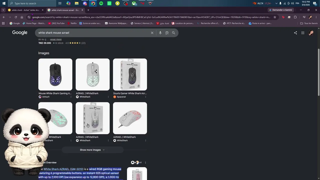Open a new browser tab
The height and width of the screenshot is (180, 320).
click(88, 10)
